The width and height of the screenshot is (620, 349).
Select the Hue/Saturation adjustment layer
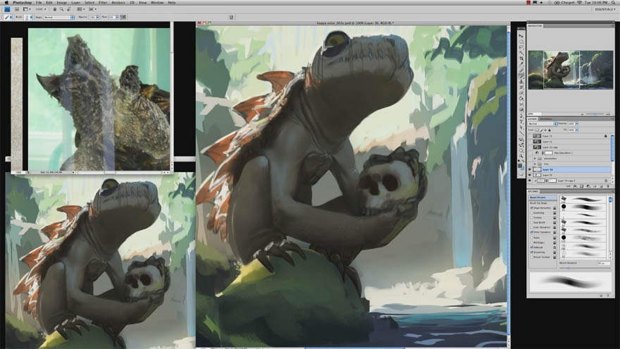(x=570, y=153)
